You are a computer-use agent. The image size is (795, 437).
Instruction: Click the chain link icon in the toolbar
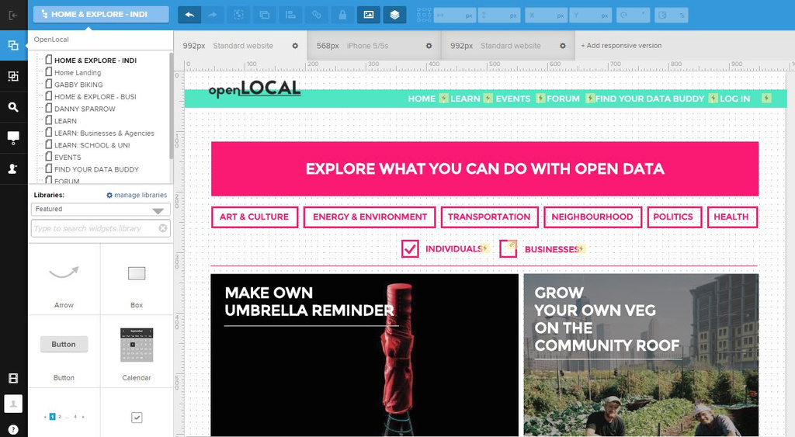pyautogui.click(x=317, y=15)
